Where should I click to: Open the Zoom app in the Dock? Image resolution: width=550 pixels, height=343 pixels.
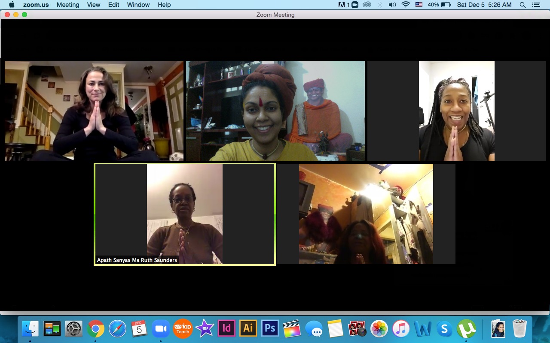161,329
